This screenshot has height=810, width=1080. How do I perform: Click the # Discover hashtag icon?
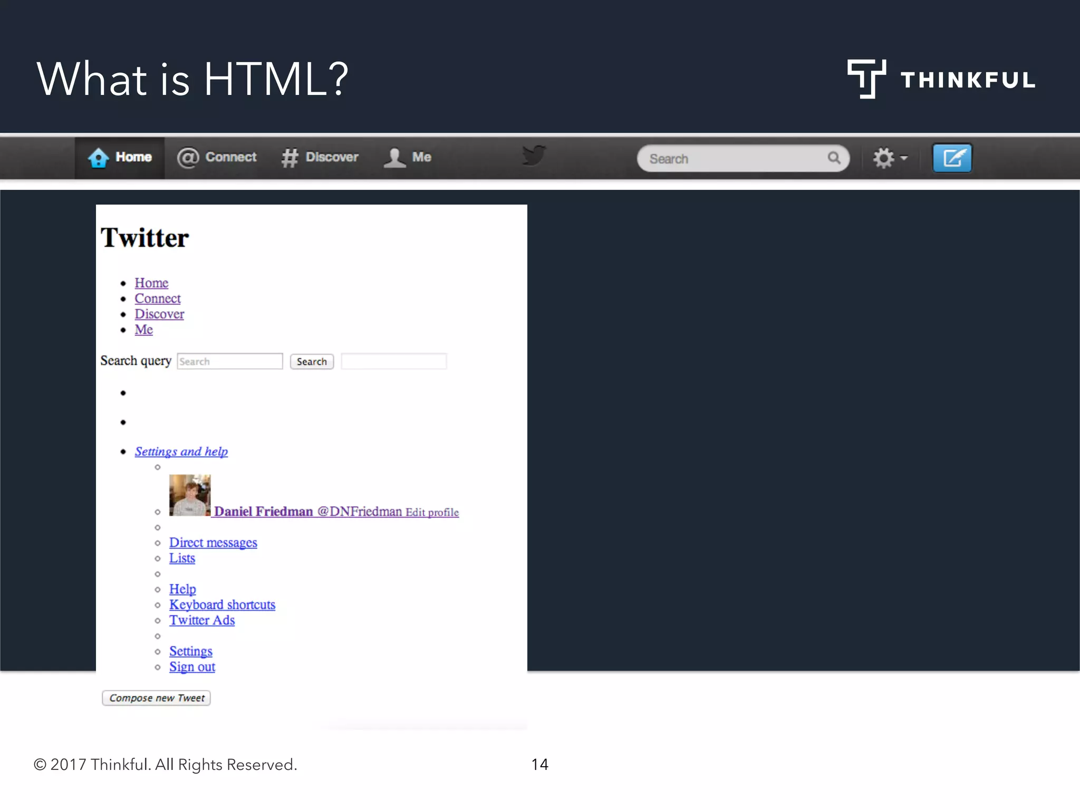point(290,158)
